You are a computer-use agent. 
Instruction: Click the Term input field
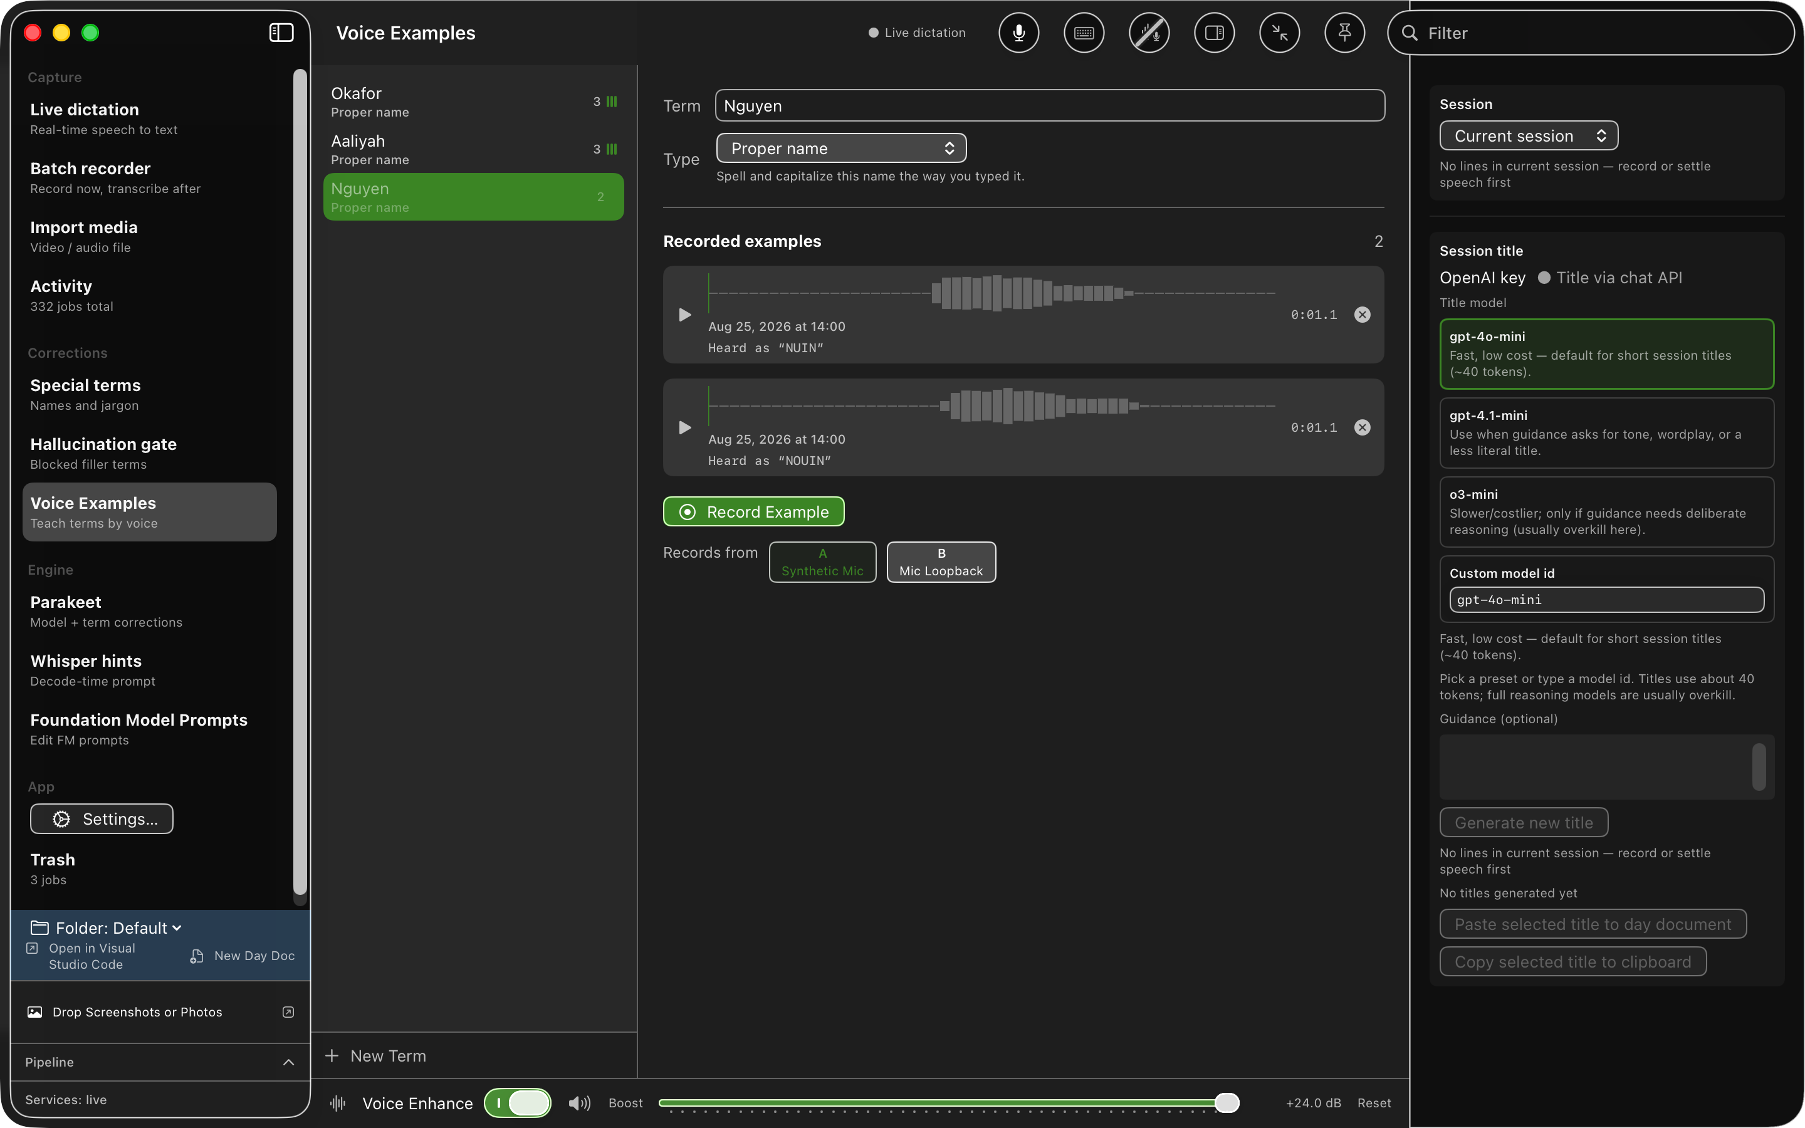pos(1050,106)
